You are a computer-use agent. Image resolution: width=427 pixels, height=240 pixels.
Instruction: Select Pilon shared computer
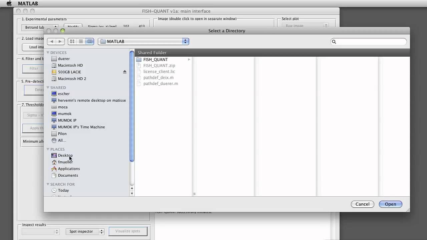click(62, 134)
